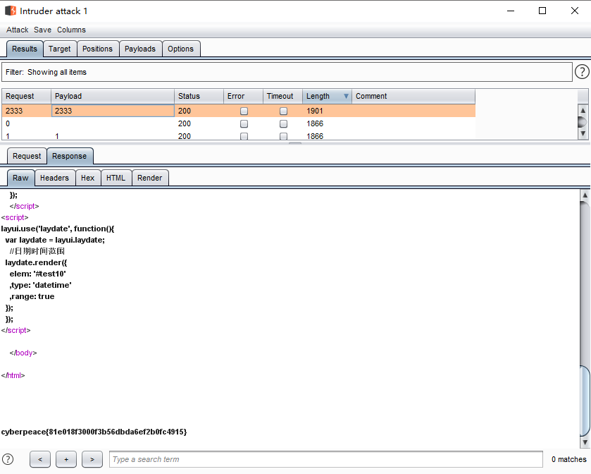Click results table scrollbar down arrow
This screenshot has width=591, height=474.
pyautogui.click(x=583, y=133)
